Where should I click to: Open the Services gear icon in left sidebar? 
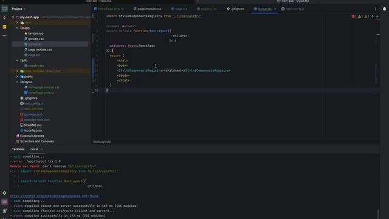(4, 193)
